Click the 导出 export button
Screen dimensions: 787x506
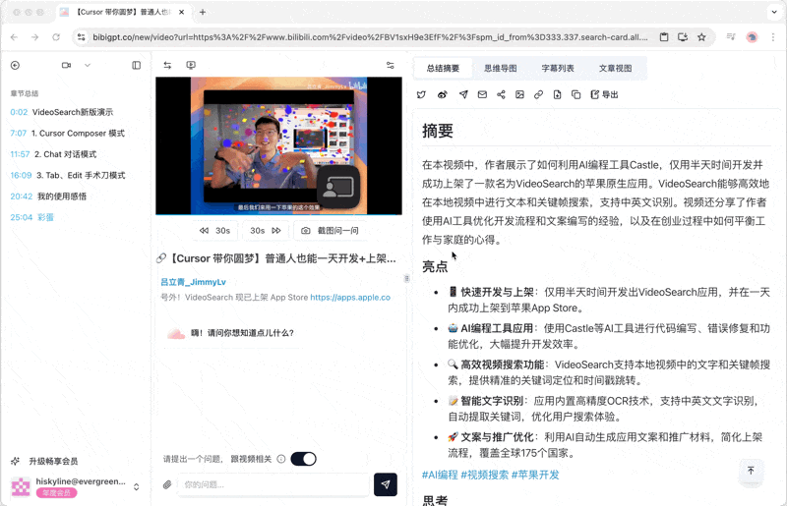(x=604, y=94)
